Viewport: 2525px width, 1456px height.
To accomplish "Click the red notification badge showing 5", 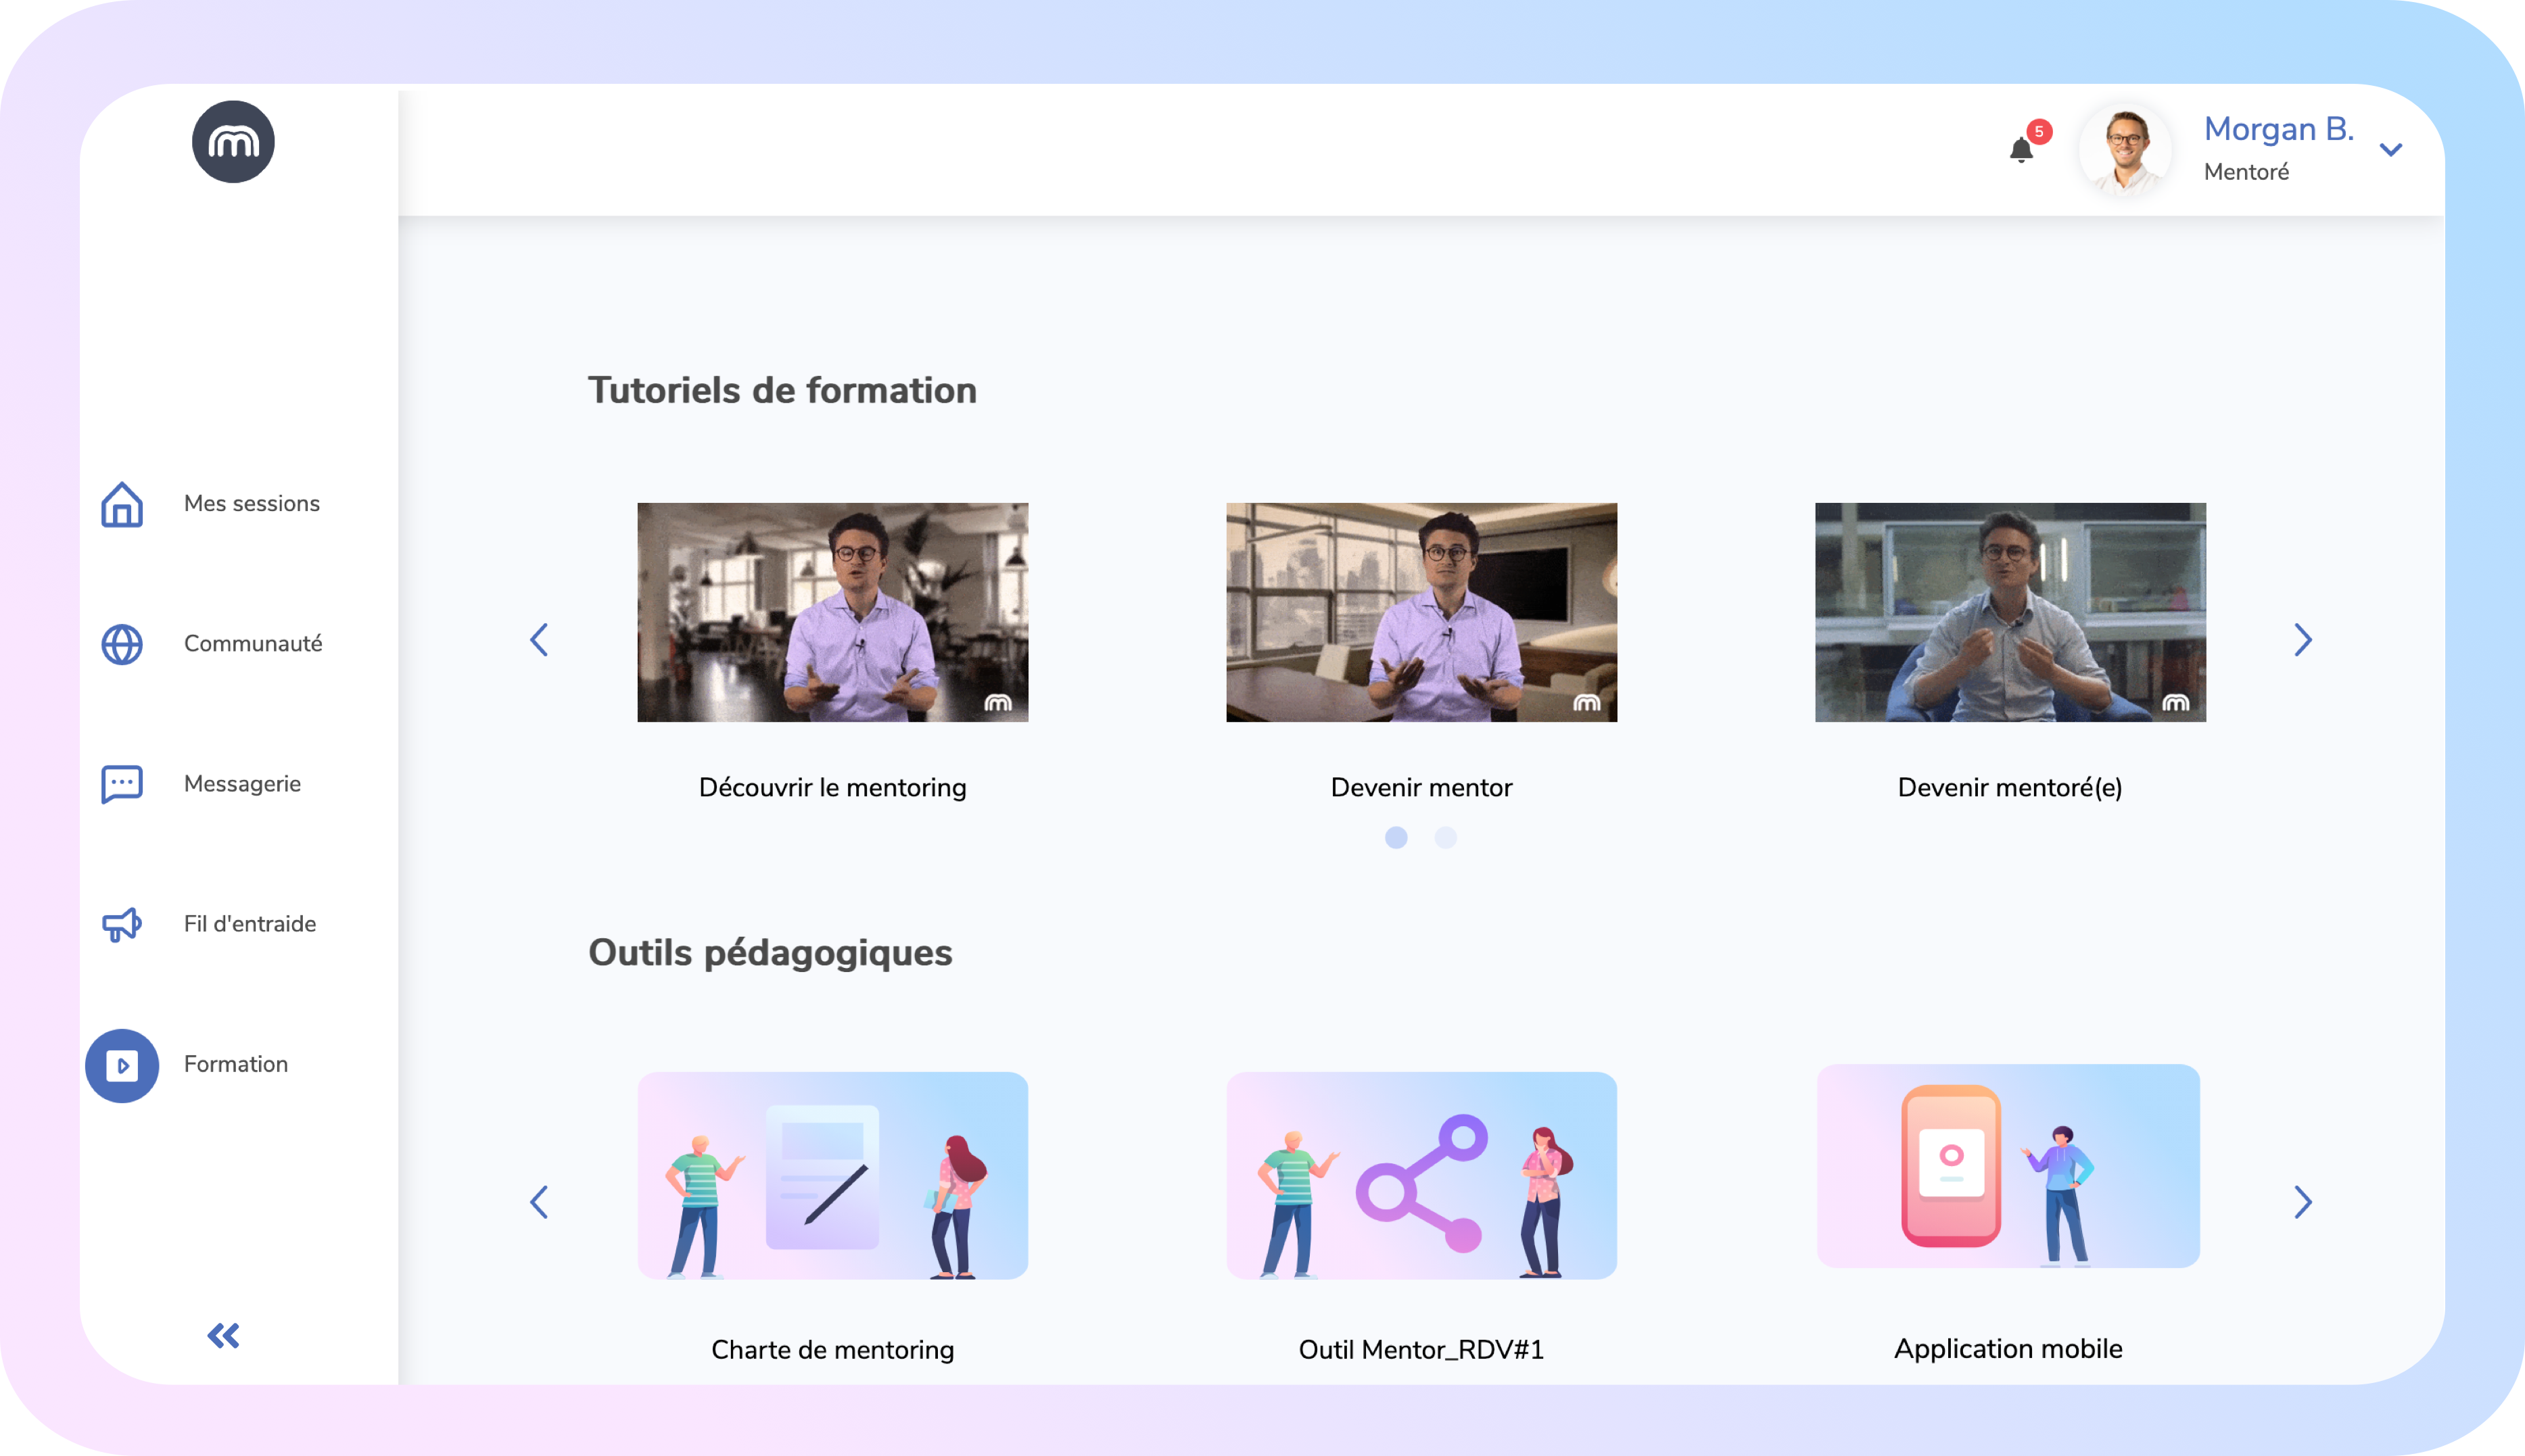I will (x=2039, y=132).
